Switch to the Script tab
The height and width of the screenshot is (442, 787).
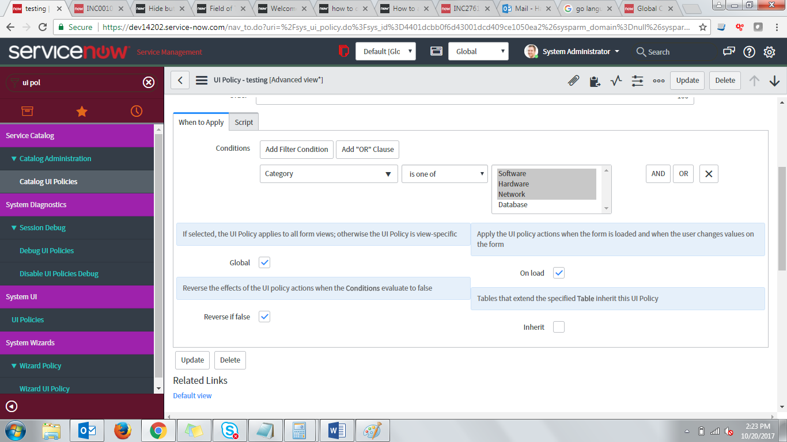click(243, 121)
